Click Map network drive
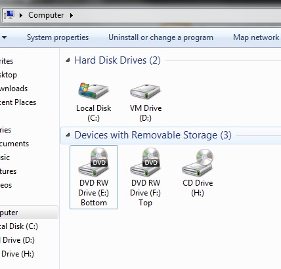 (x=257, y=37)
